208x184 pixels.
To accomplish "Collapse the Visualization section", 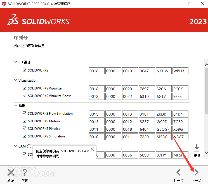I will 15,80.
